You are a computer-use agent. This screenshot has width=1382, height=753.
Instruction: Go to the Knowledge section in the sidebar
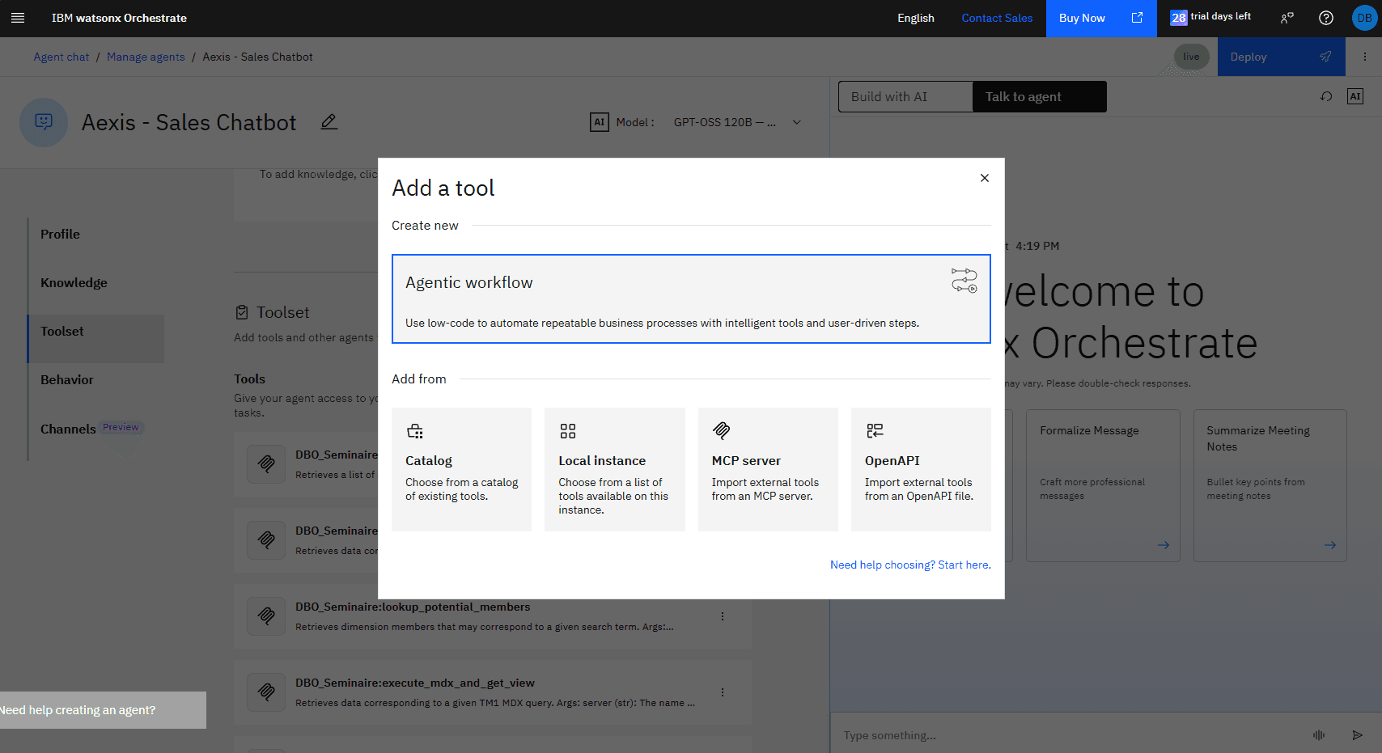coord(74,282)
